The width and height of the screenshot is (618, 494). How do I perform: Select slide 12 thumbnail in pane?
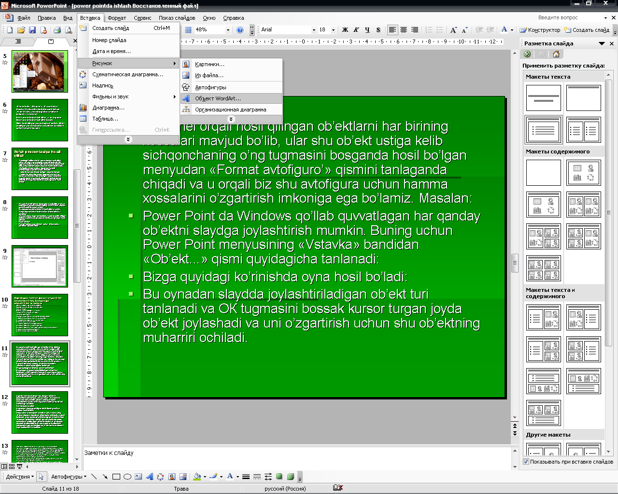40,412
